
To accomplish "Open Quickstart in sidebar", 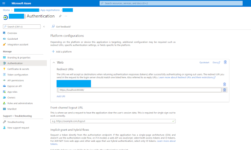I will [13, 39].
